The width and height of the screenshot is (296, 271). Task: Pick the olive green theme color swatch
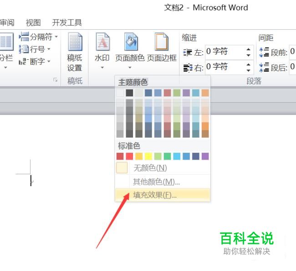click(x=177, y=93)
